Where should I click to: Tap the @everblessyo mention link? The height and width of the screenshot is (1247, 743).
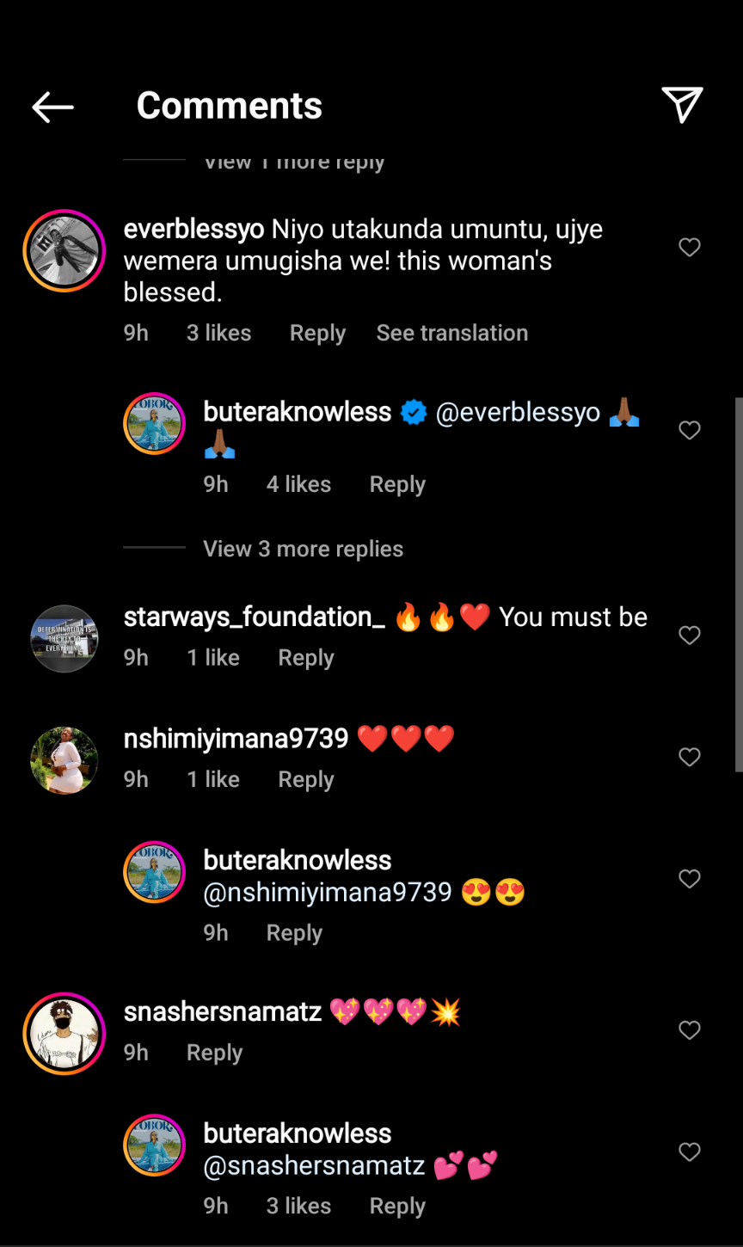[x=518, y=413]
